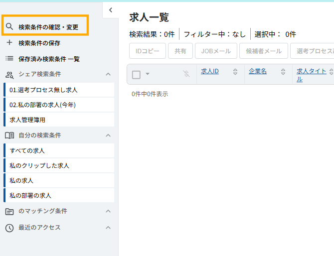Click the clock icon for recent access
The width and height of the screenshot is (334, 256).
(9, 228)
